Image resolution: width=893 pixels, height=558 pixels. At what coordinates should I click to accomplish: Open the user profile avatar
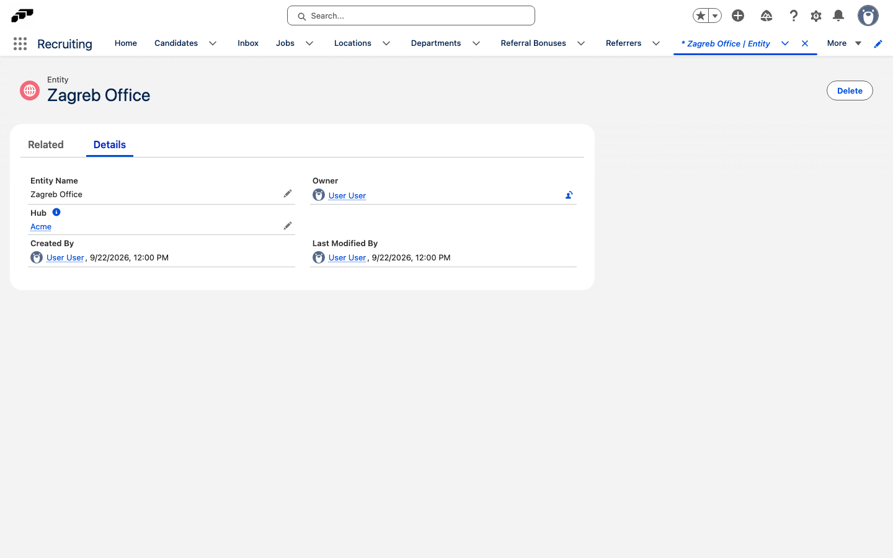pos(868,15)
